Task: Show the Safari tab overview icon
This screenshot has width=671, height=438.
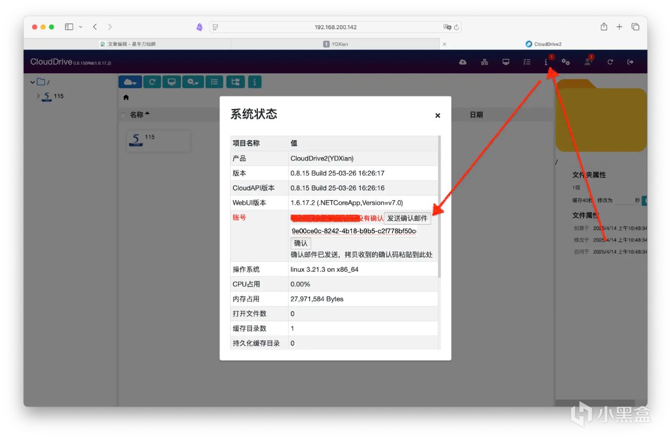Action: point(635,27)
